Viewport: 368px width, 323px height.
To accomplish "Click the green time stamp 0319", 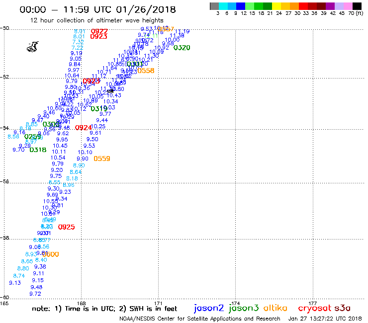I will (x=99, y=109).
